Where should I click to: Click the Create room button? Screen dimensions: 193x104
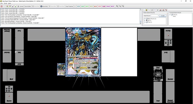(163, 16)
